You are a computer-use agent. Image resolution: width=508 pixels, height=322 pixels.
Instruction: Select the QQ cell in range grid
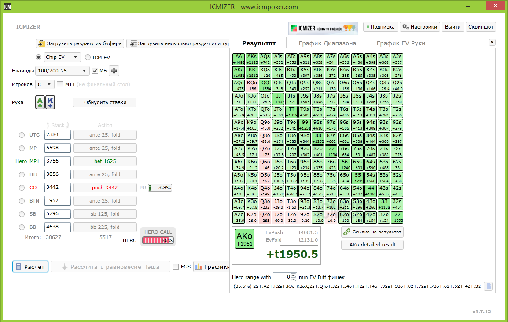[265, 86]
